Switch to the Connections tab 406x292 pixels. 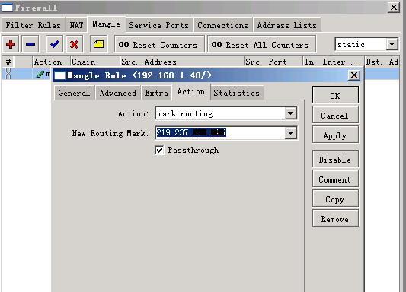(222, 25)
